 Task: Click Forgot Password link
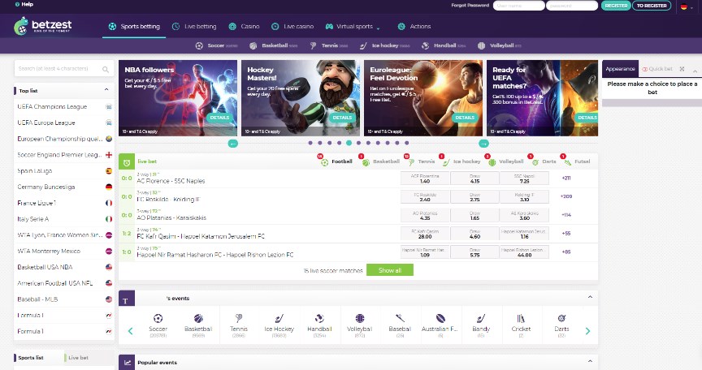click(470, 6)
